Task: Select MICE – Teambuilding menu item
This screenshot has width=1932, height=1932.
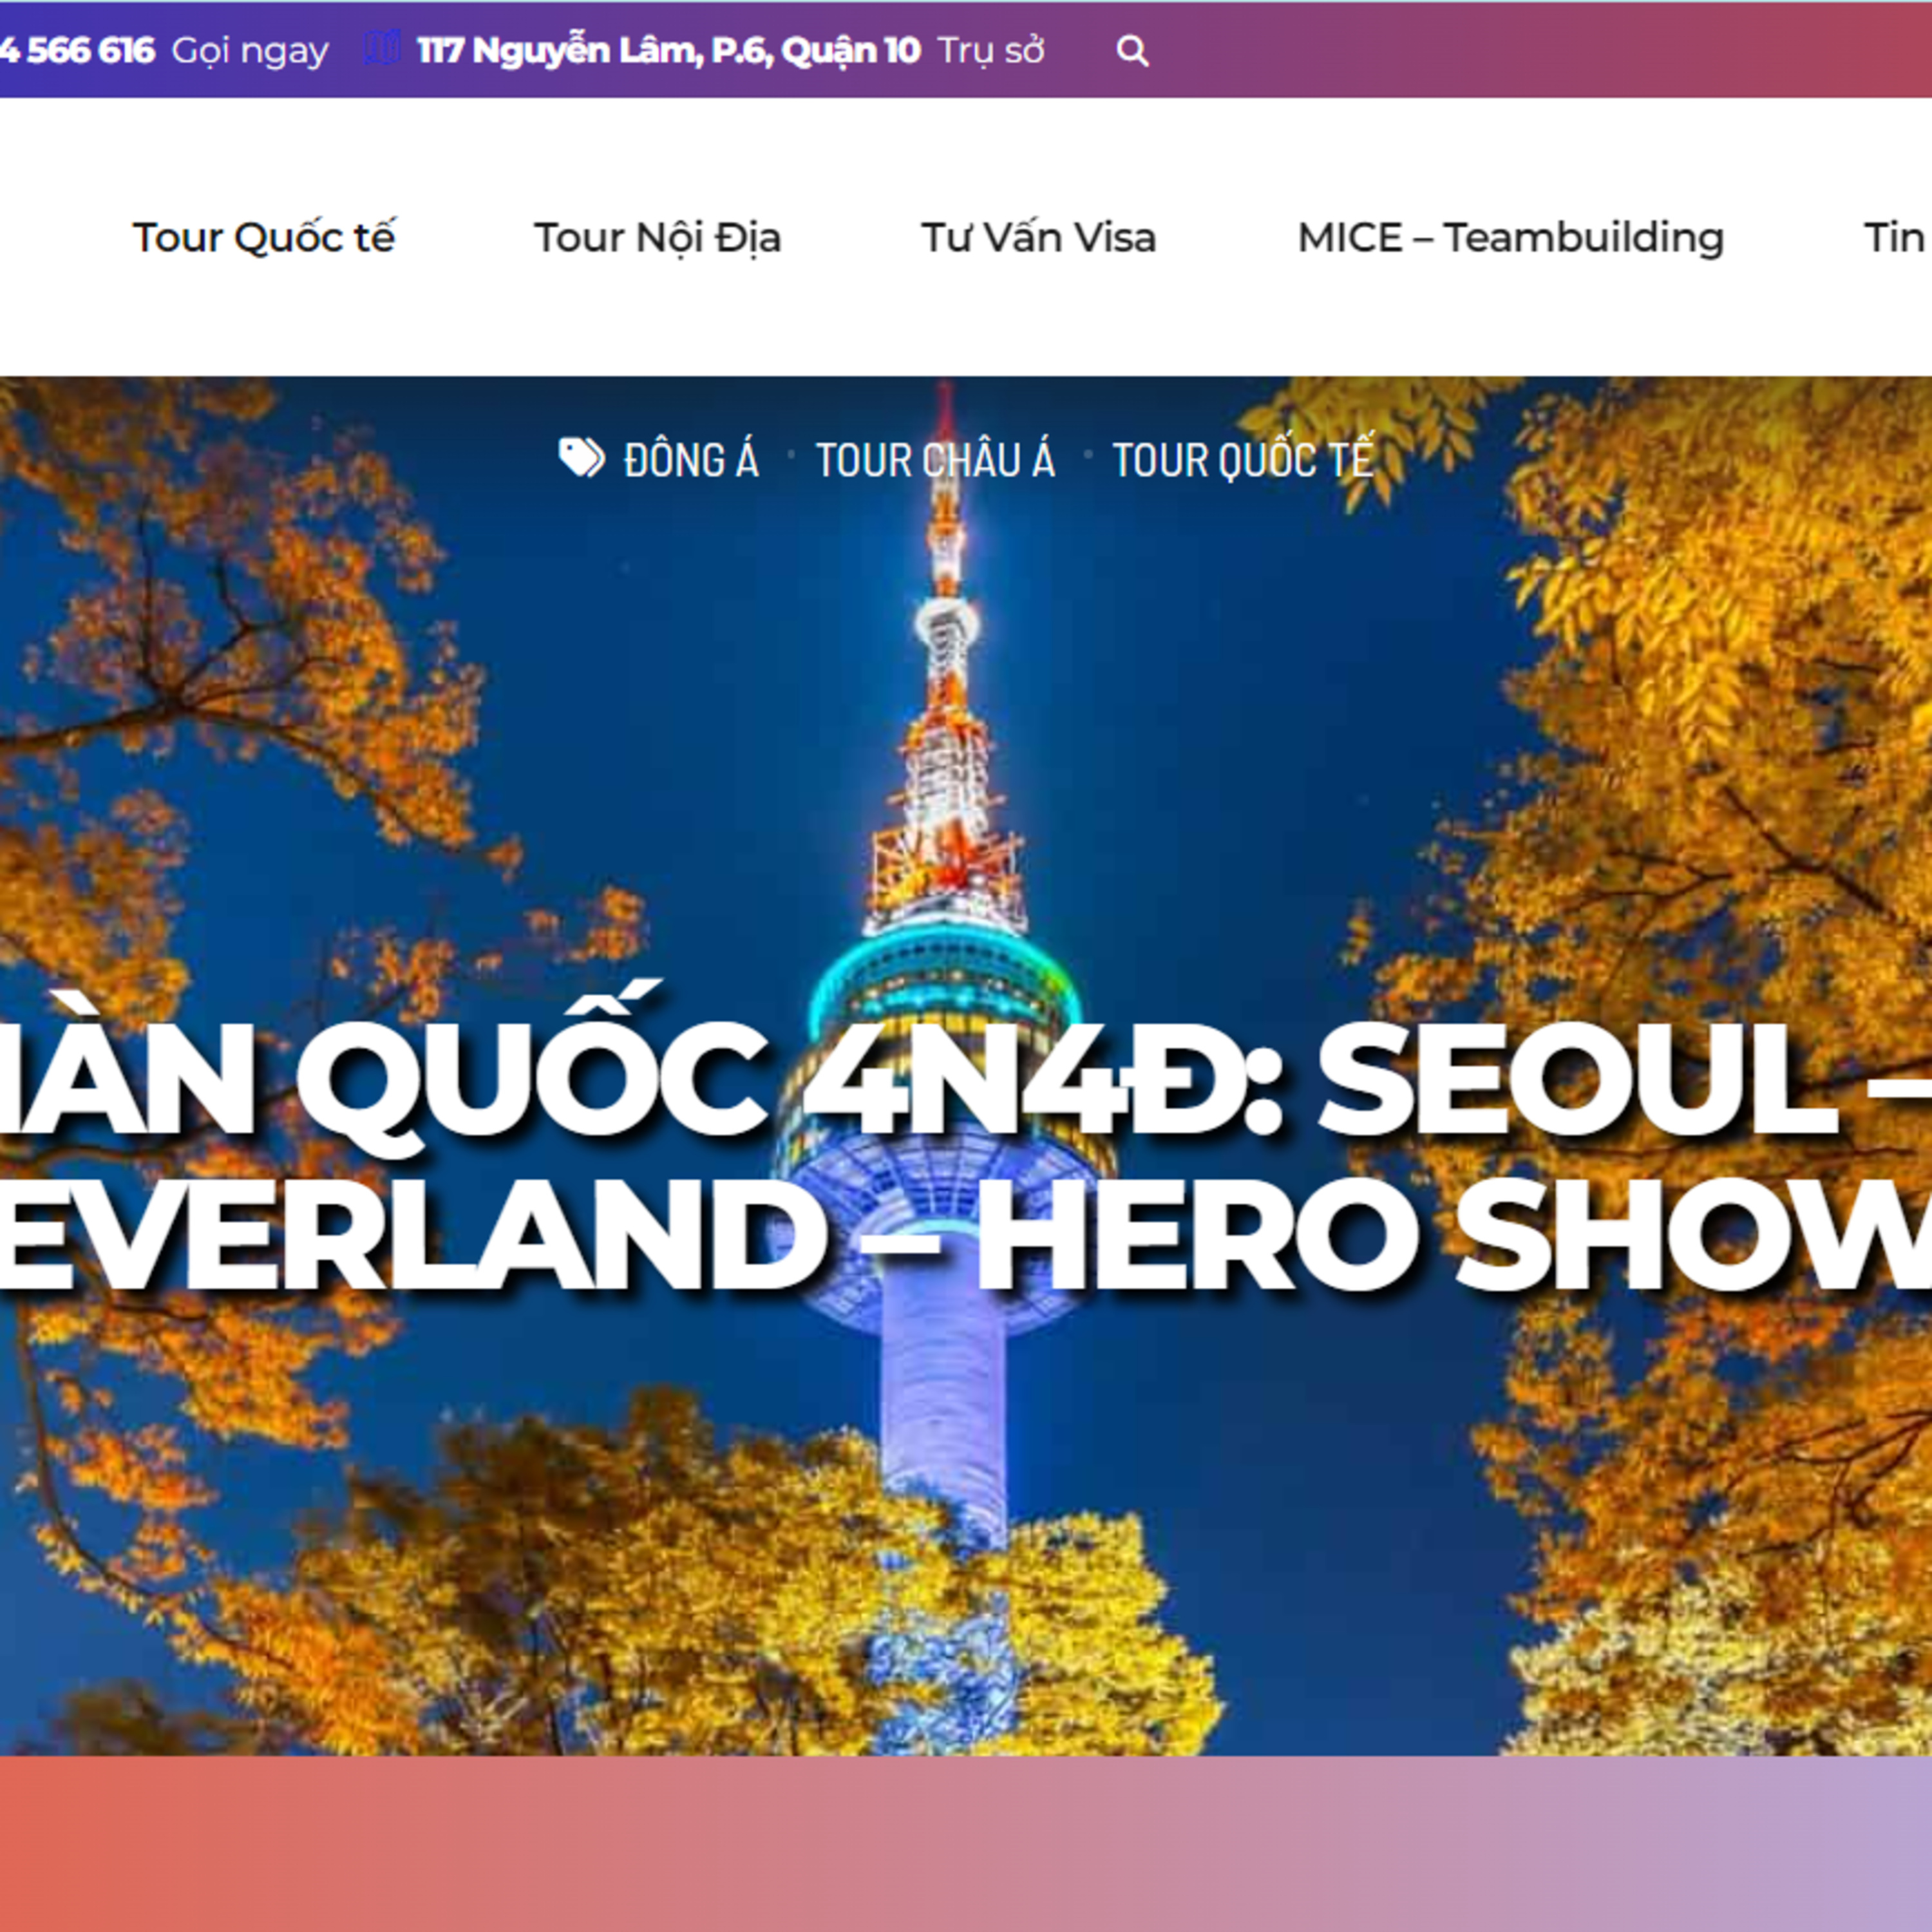Action: click(1510, 238)
